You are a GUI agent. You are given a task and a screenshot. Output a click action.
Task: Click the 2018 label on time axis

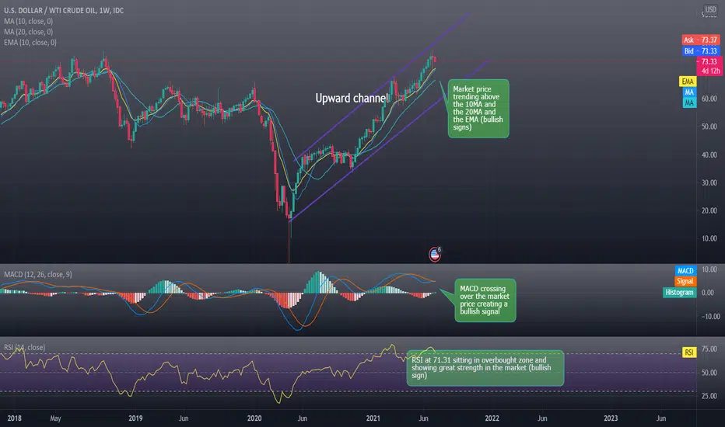click(x=14, y=418)
